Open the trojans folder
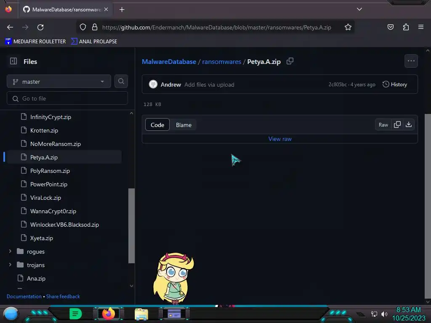Screen dimensions: 431x323 click(35, 265)
